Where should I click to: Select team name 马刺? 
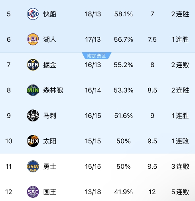(x=50, y=116)
